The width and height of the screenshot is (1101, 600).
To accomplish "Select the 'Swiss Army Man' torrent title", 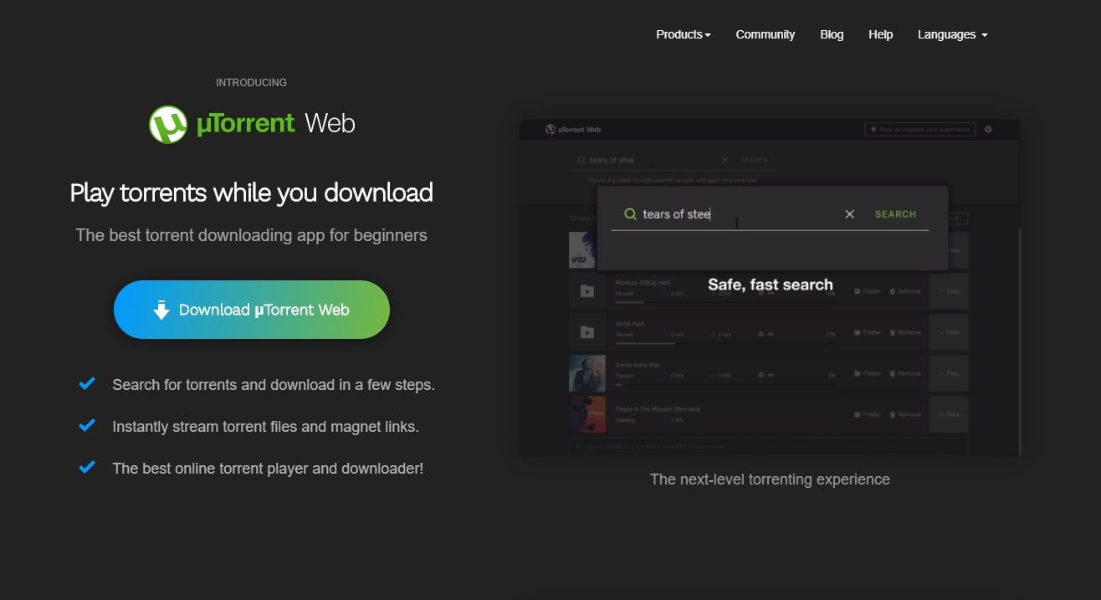I will coord(639,365).
